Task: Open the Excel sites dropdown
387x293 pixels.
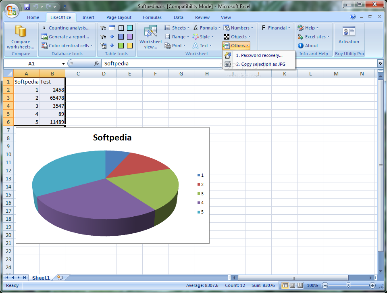Action: coord(314,37)
